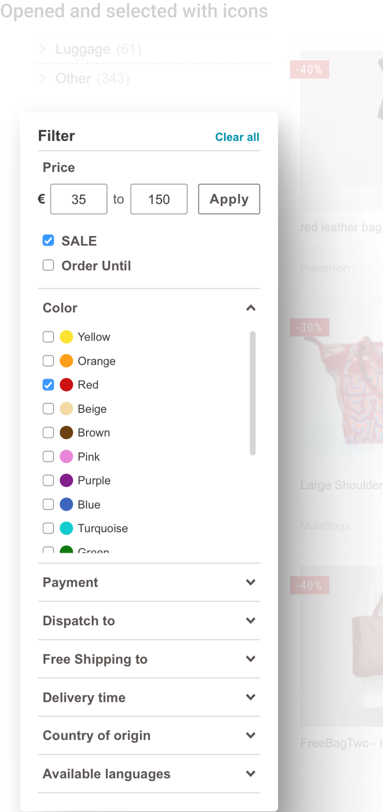Collapse the Color section chevron

[250, 308]
